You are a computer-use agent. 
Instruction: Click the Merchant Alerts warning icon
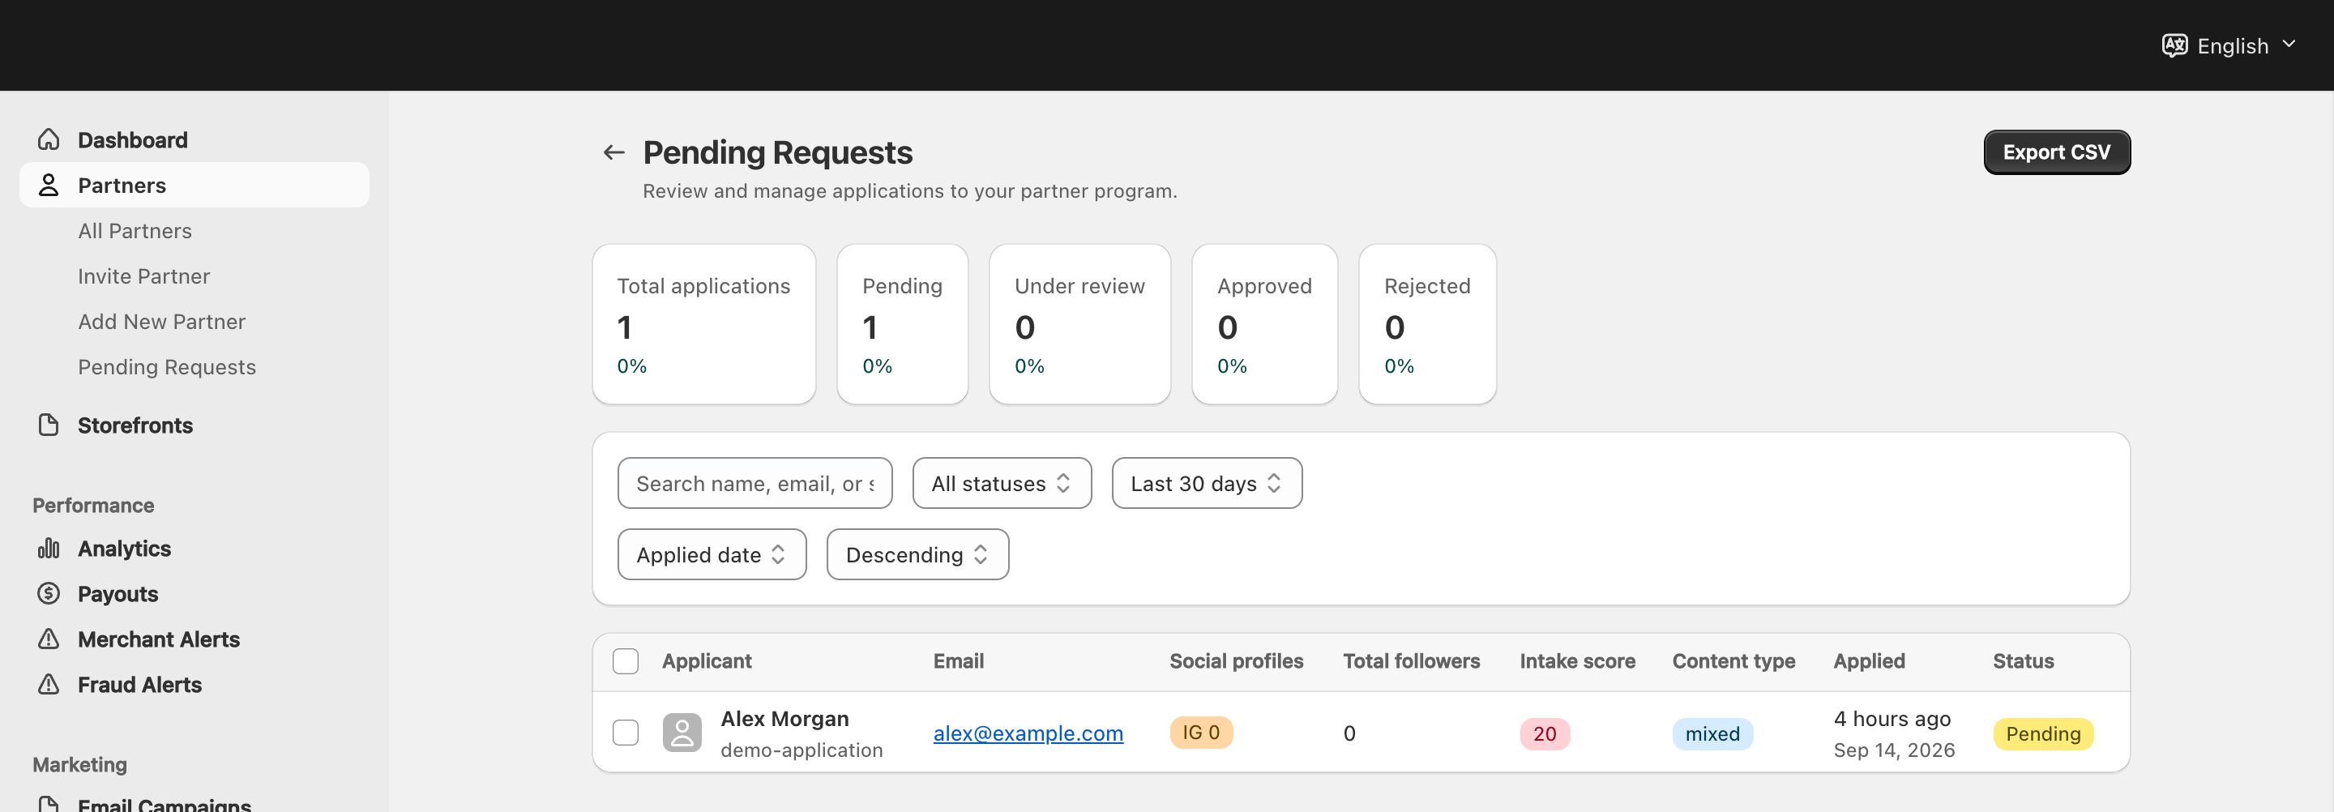[49, 639]
